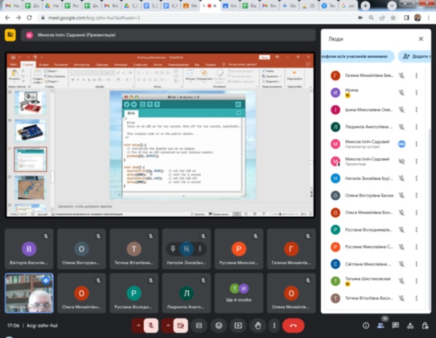Mute Галина Михайлівна in people list
436x338 pixels.
coord(401,75)
